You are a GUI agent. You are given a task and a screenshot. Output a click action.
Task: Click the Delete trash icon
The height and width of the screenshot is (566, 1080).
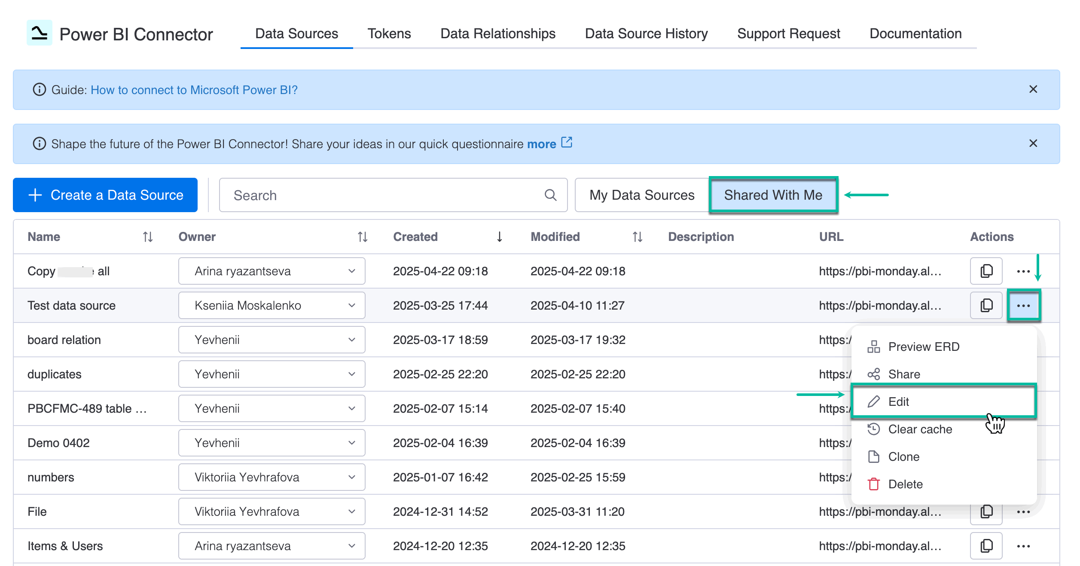pyautogui.click(x=874, y=484)
